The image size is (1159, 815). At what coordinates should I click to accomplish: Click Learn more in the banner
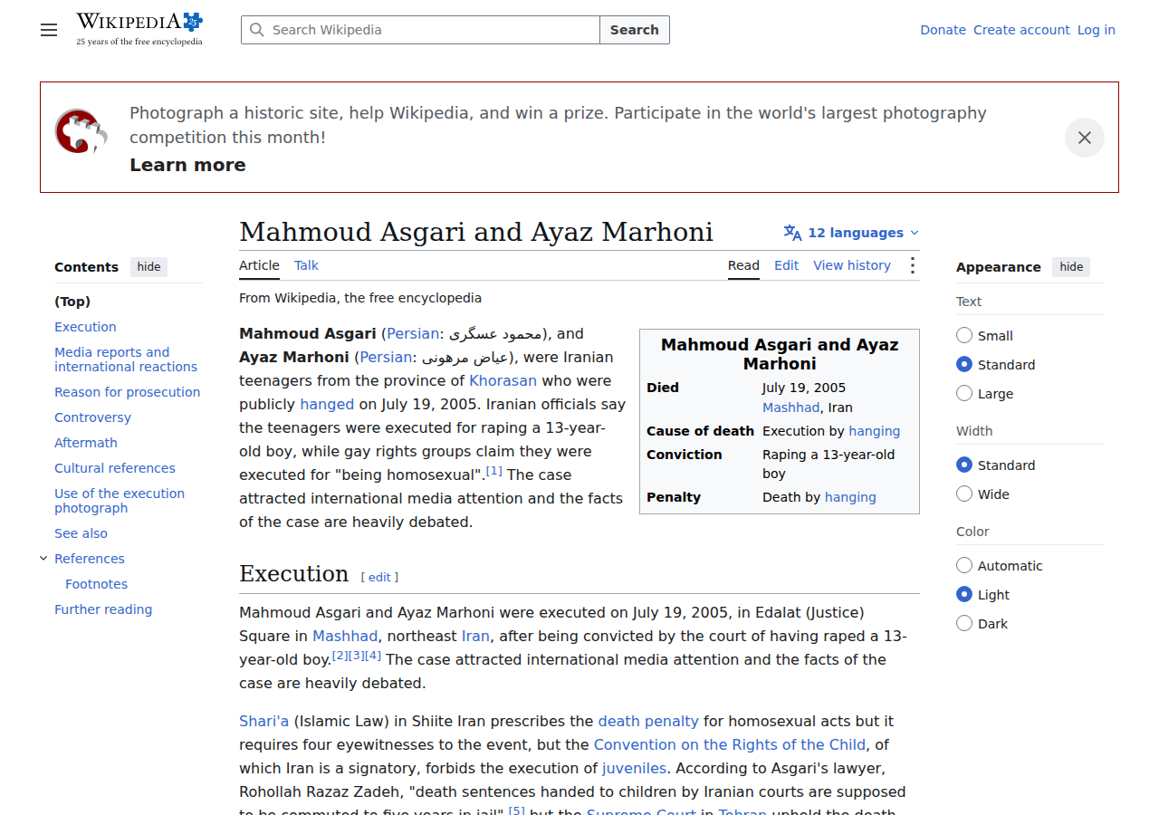187,165
